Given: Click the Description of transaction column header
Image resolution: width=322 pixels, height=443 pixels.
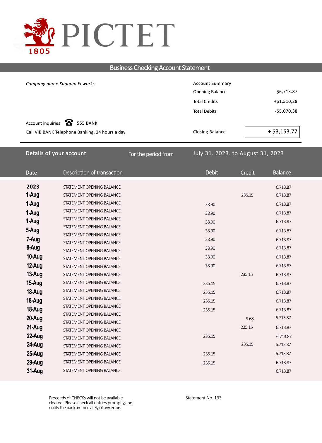Looking at the screenshot, I should [93, 173].
